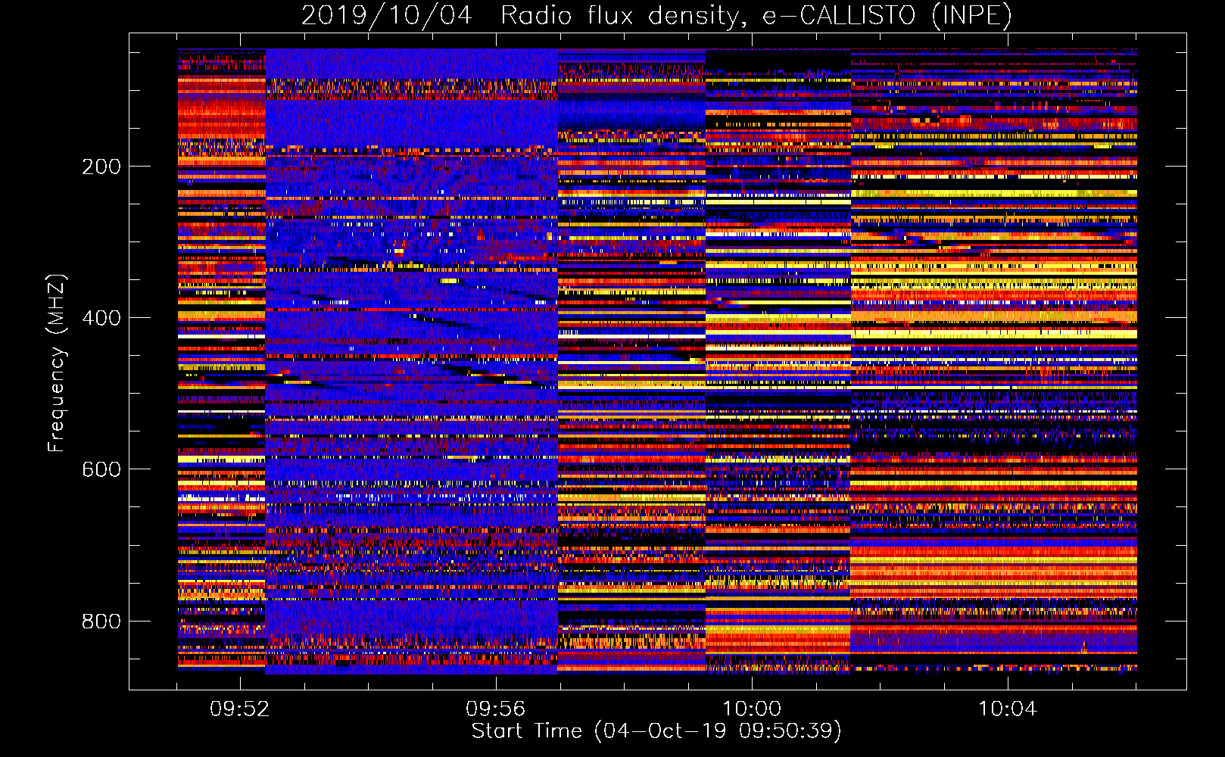Click the 09:56 time tick label
The image size is (1225, 757).
coord(495,709)
